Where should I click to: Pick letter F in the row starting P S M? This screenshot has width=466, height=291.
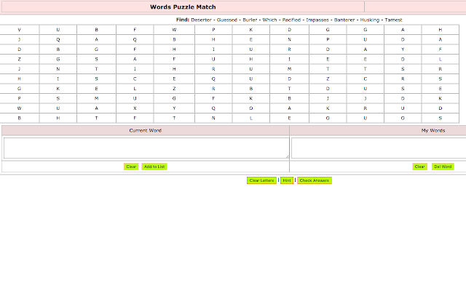(x=213, y=98)
